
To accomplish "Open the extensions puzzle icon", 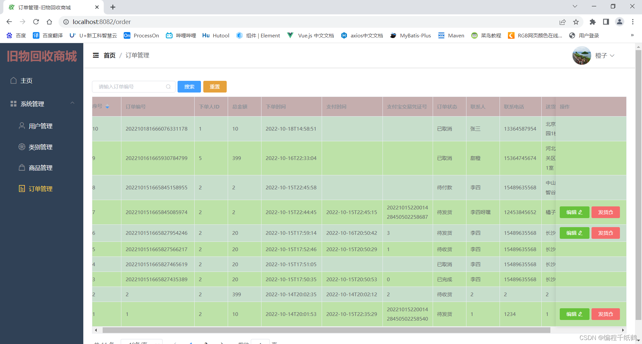I will pyautogui.click(x=593, y=22).
